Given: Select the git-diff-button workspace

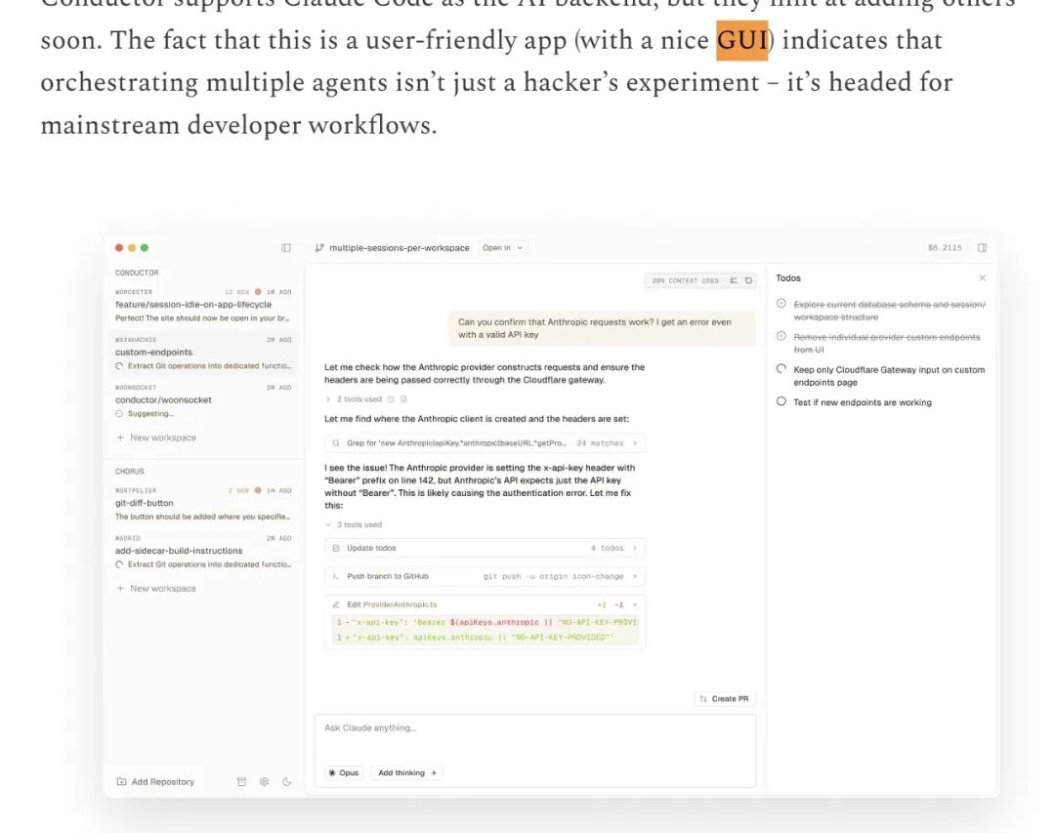Looking at the screenshot, I should [x=202, y=503].
